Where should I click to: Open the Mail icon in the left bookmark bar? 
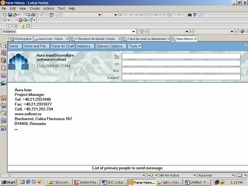coord(3,45)
